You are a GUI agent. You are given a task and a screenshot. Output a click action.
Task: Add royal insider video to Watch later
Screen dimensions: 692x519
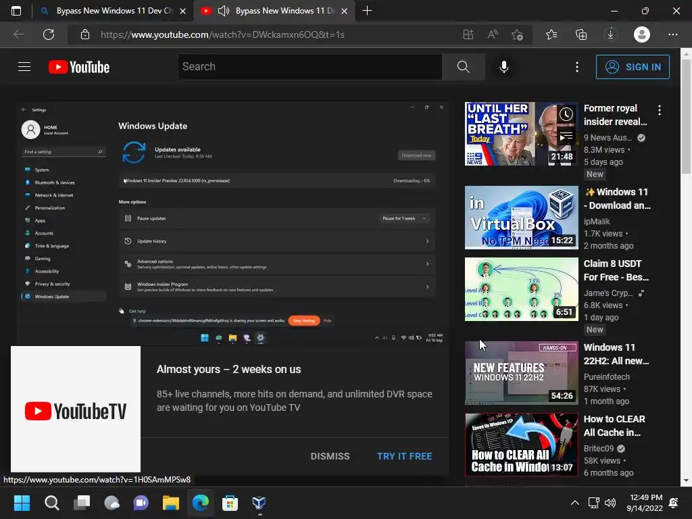tap(566, 114)
